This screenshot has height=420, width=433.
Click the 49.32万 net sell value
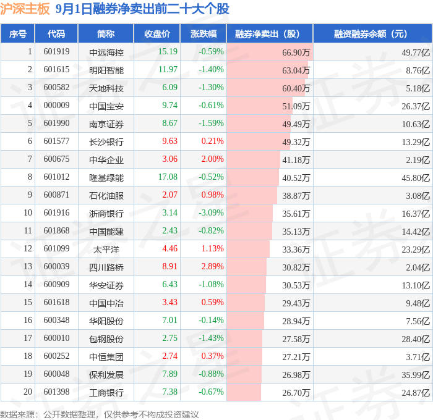click(x=296, y=141)
